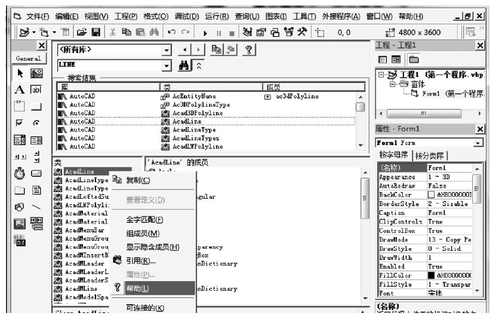Select the OptionButton control in toolbox
The height and width of the screenshot is (314, 491).
pyautogui.click(x=36, y=123)
